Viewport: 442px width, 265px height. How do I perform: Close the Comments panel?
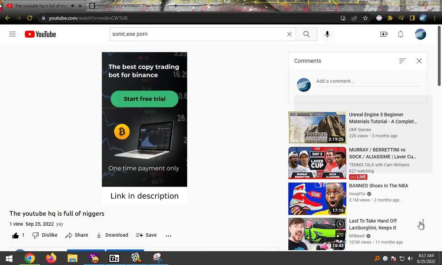419,61
